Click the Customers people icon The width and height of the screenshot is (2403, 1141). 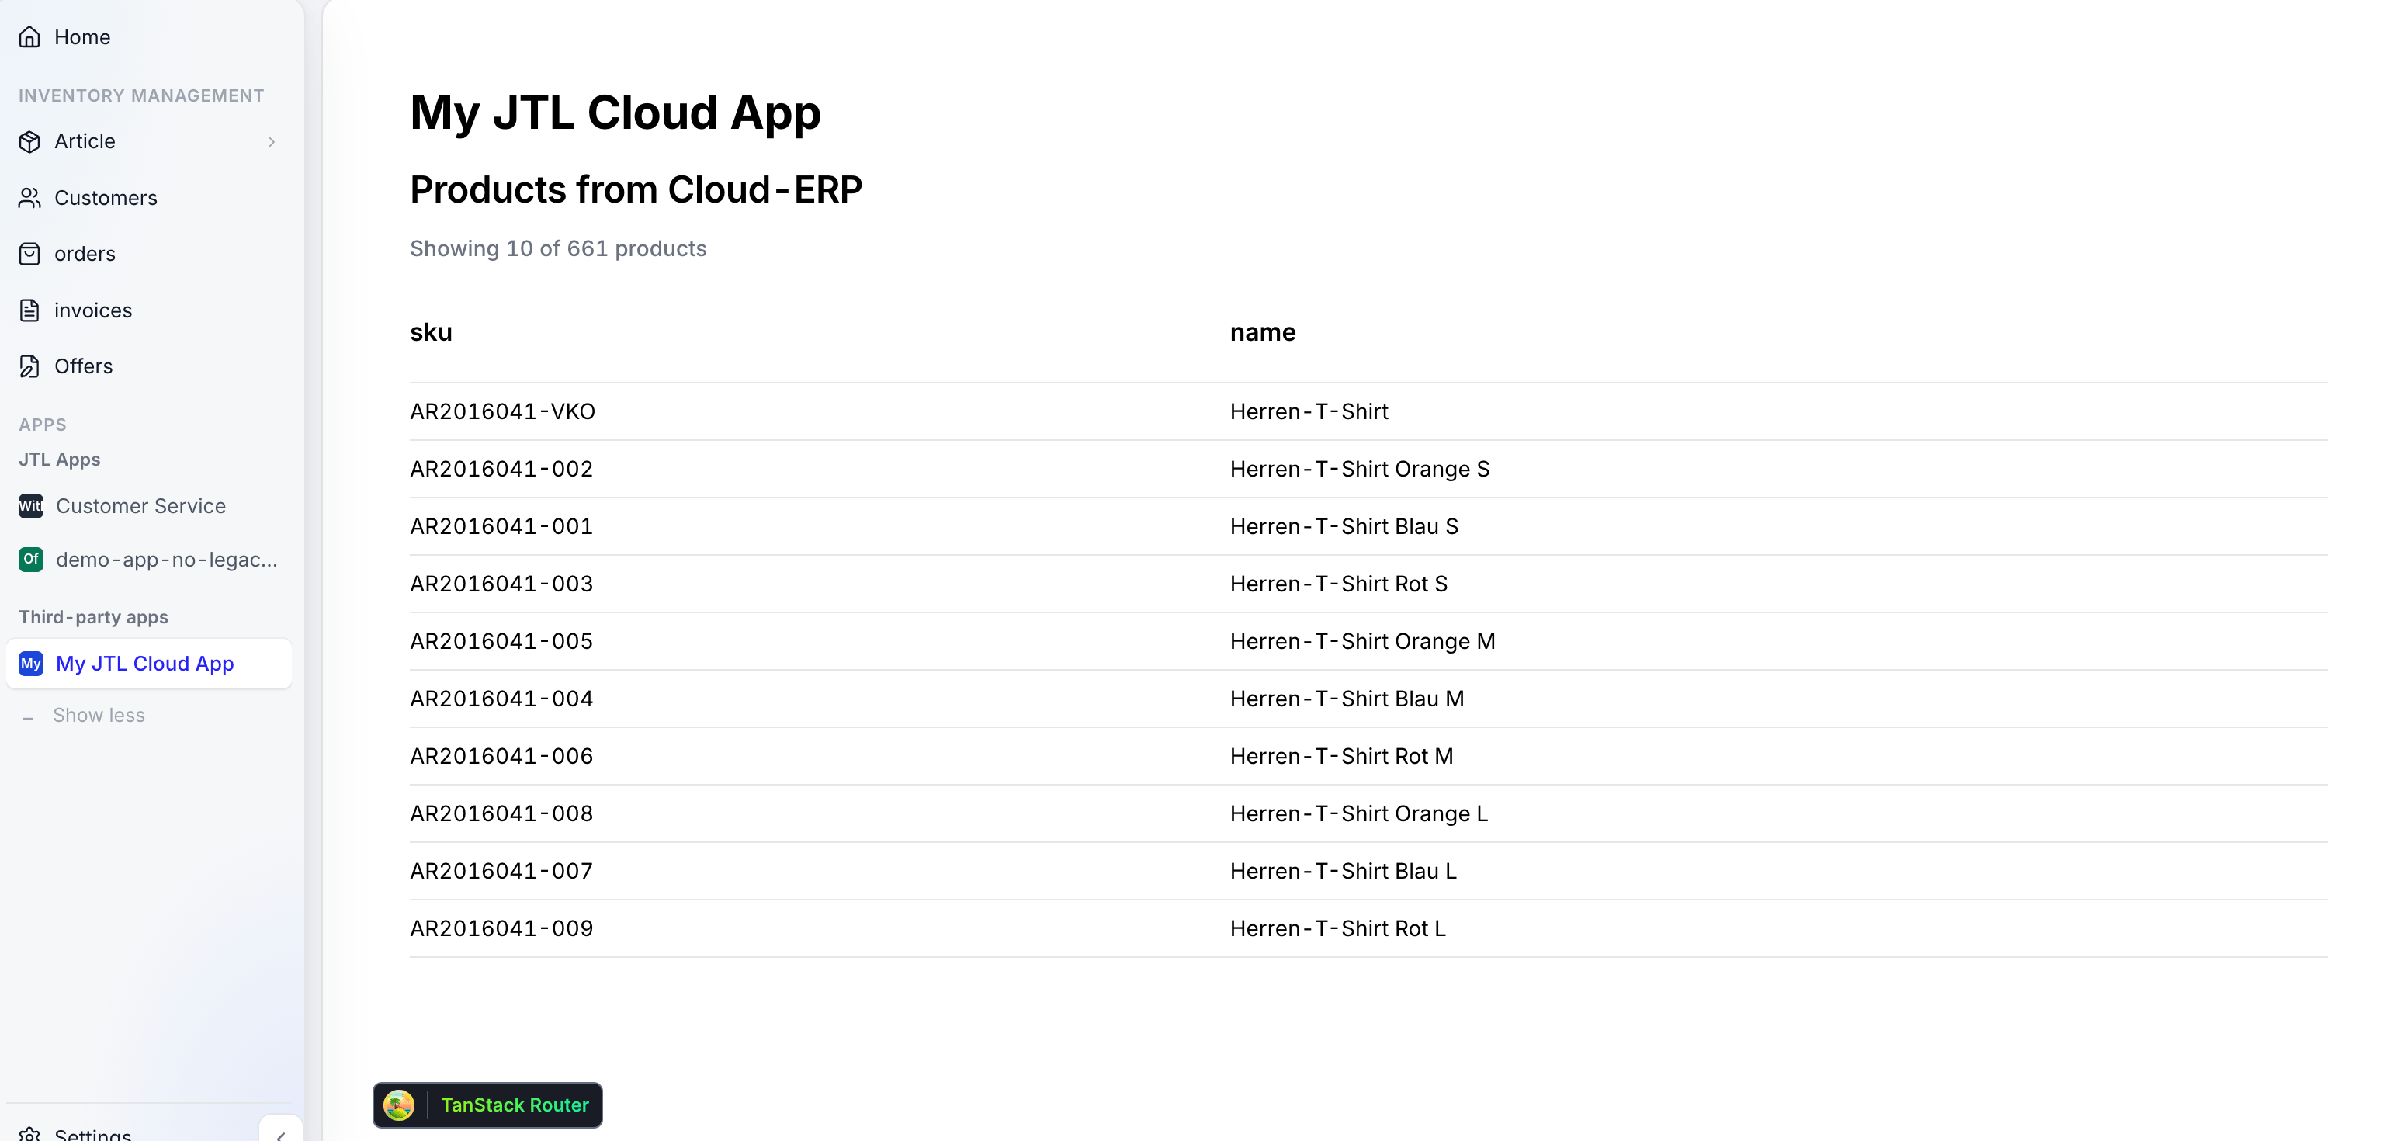pos(29,198)
